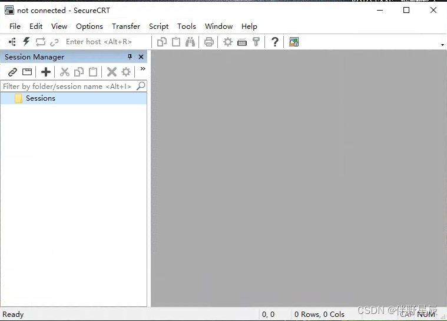The image size is (447, 321).
Task: Click the Find binoculars icon
Action: 190,42
